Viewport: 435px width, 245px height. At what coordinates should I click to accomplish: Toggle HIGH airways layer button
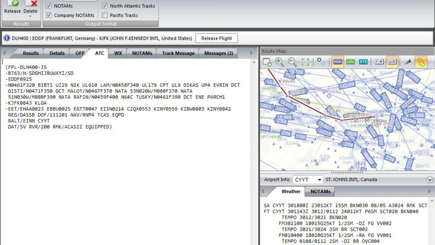[x=337, y=62]
